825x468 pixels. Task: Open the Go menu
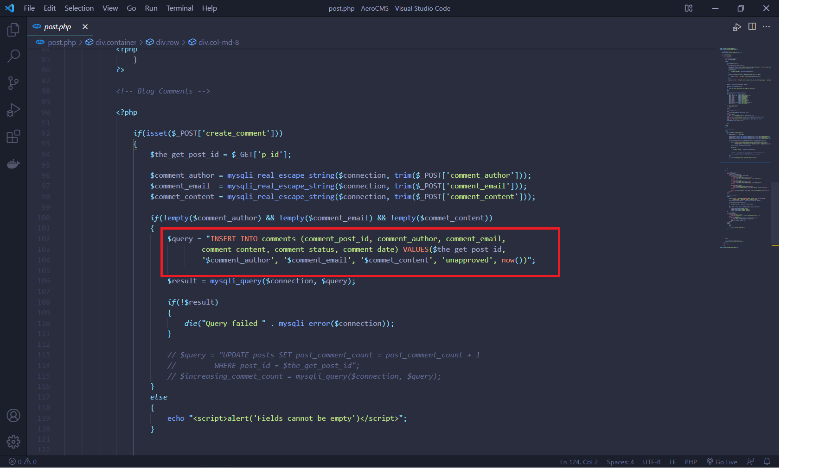point(131,8)
